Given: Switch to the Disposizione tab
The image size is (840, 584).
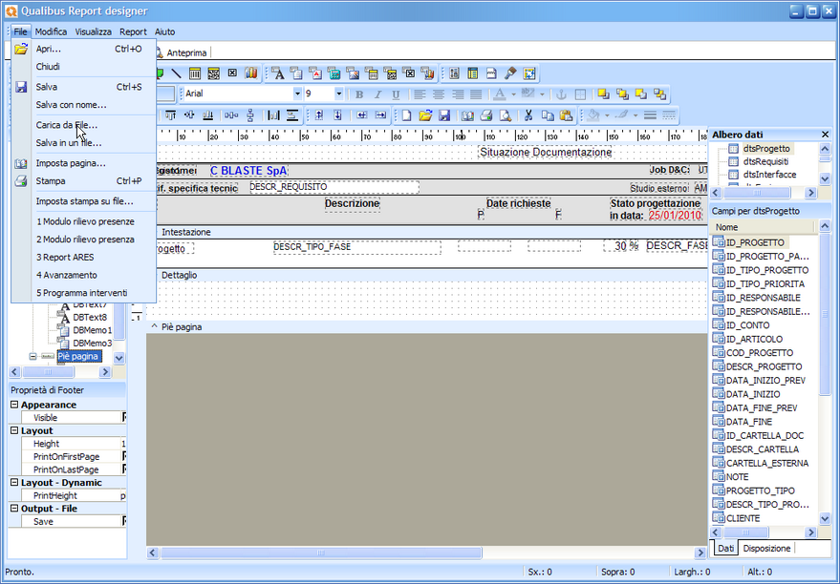Looking at the screenshot, I should 766,549.
